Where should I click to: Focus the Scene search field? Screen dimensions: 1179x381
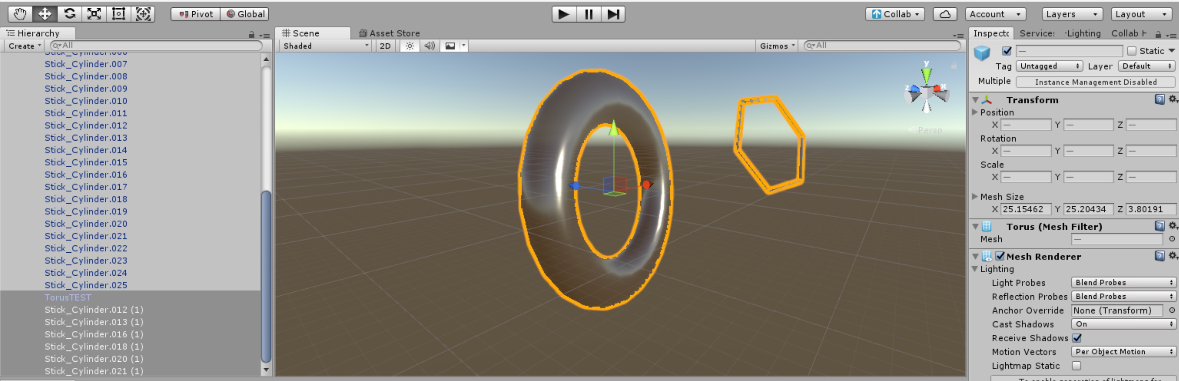pyautogui.click(x=882, y=45)
